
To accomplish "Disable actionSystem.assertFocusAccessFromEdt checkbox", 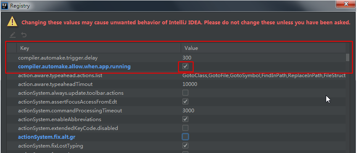I will pyautogui.click(x=185, y=101).
